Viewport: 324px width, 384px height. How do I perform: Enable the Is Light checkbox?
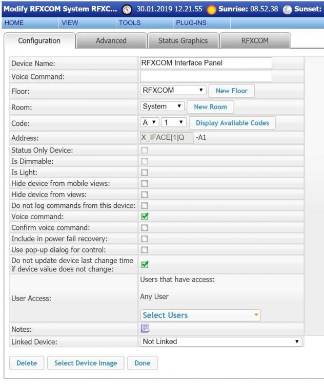[144, 173]
